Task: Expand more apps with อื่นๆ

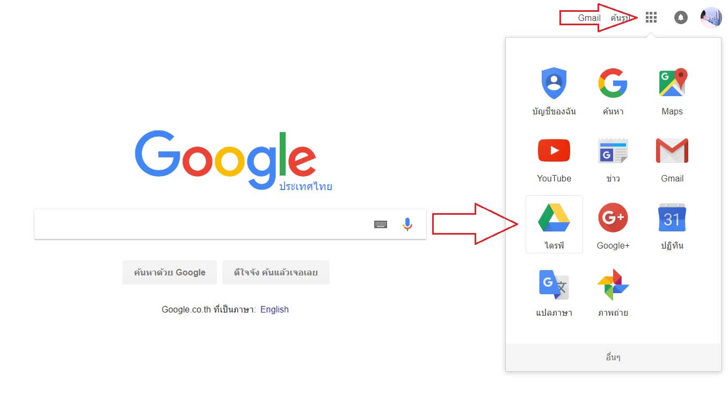Action: (613, 357)
